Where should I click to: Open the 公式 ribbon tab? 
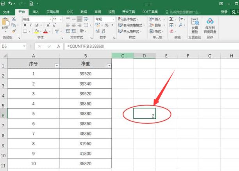(x=70, y=12)
